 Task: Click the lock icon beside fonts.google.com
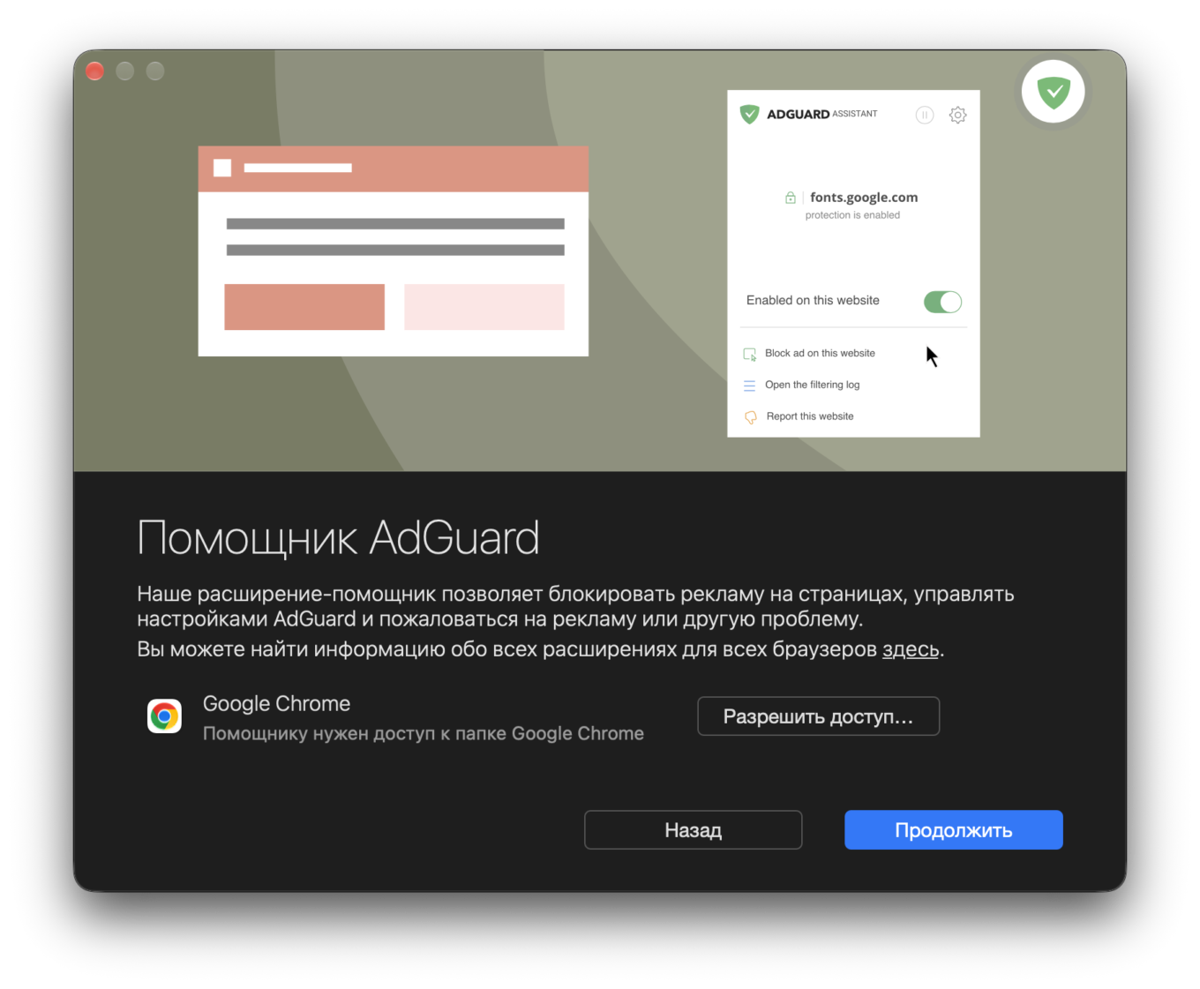791,198
